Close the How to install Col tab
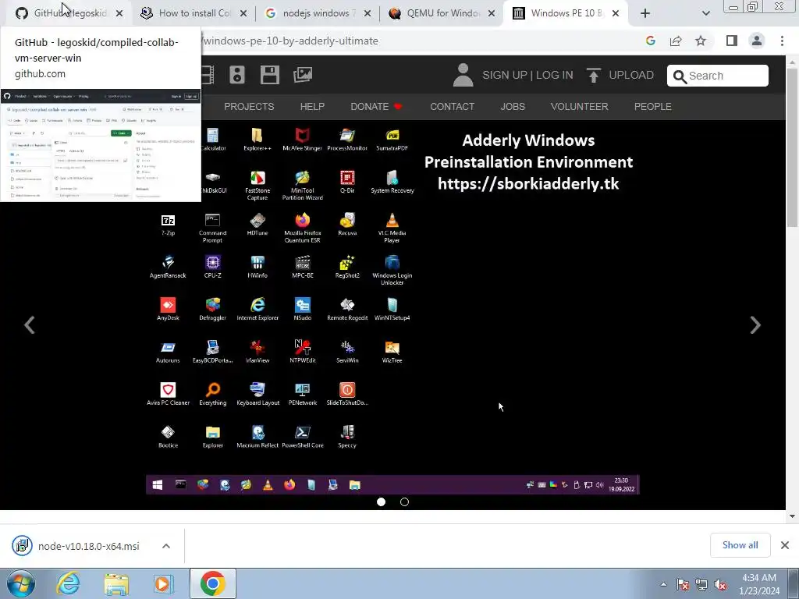Viewport: 799px width, 599px height. click(x=243, y=13)
